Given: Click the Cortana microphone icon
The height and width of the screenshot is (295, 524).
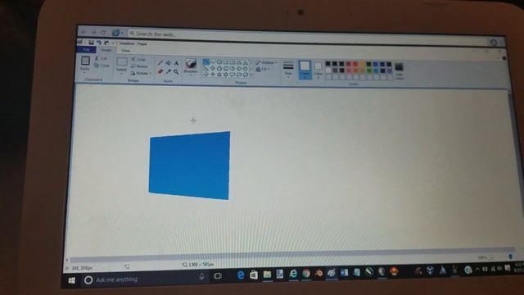Looking at the screenshot, I should [x=201, y=276].
